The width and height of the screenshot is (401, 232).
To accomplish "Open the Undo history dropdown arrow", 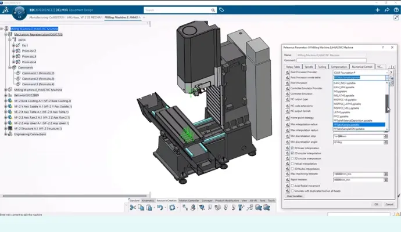I will [165, 208].
